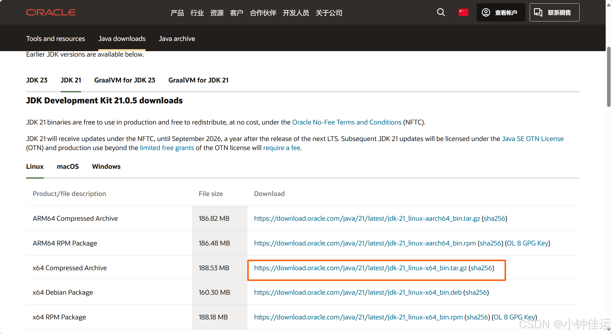Click the Oracle logo

tap(51, 12)
